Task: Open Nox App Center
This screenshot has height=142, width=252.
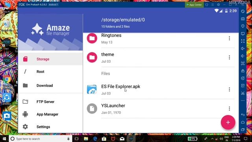Action: (194, 5)
